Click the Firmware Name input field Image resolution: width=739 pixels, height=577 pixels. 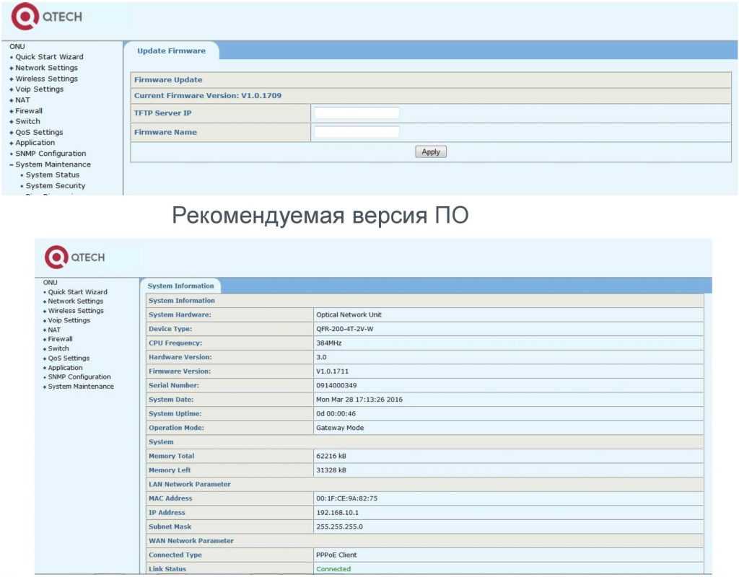pos(357,132)
